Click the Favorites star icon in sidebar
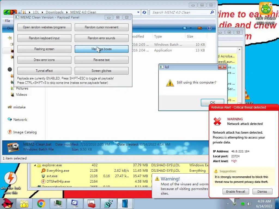Image resolution: width=279 pixels, height=209 pixels. 10,38
